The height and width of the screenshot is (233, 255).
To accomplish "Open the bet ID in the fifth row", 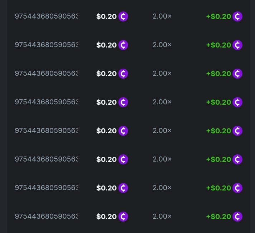I will (46, 131).
